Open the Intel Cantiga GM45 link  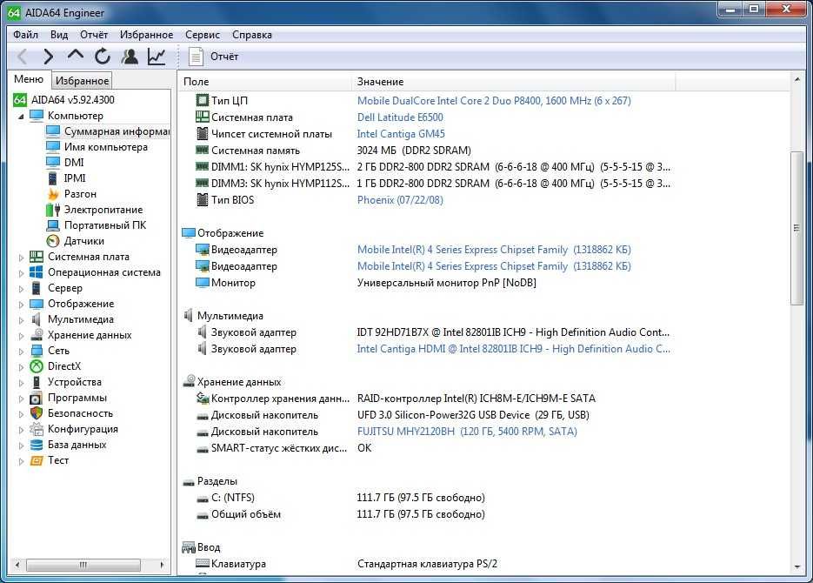(x=401, y=134)
